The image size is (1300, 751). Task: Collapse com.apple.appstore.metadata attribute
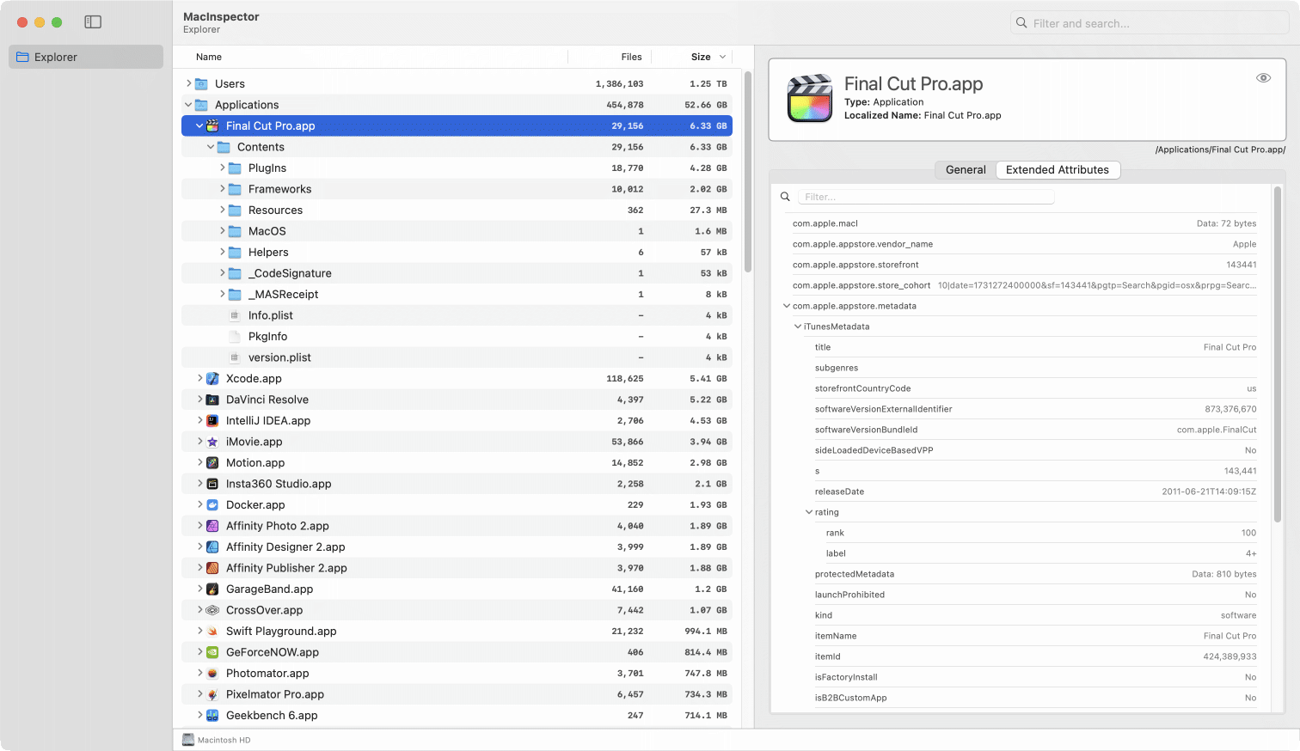tap(786, 306)
